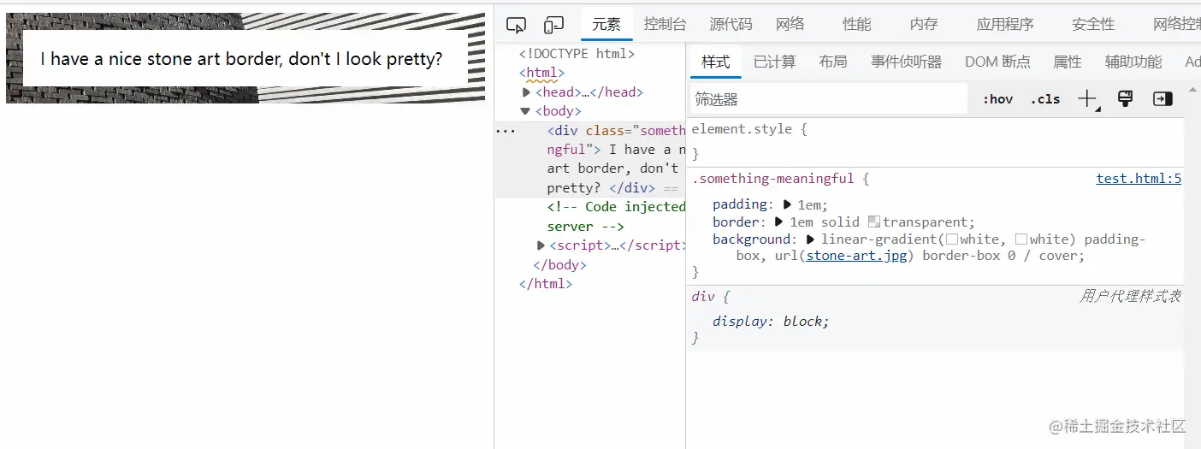This screenshot has width=1201, height=449.
Task: Click the display: block declaration
Action: coord(771,322)
